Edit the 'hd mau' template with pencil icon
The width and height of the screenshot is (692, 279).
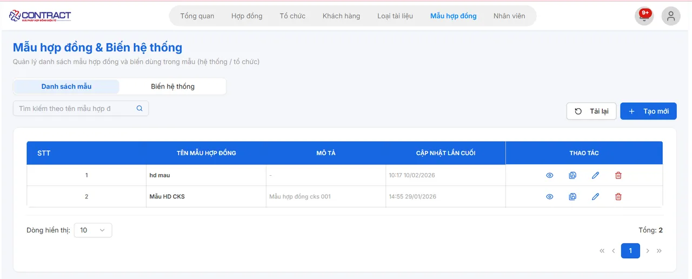point(595,175)
